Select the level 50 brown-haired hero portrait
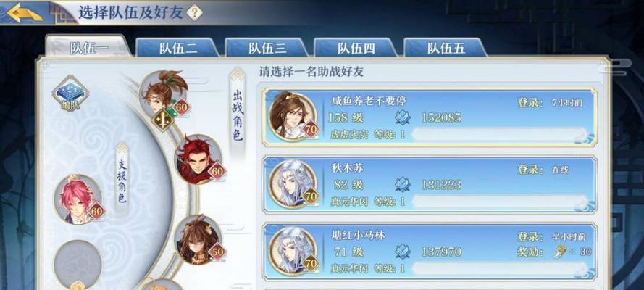Screen dimensions: 644x290 [200, 240]
